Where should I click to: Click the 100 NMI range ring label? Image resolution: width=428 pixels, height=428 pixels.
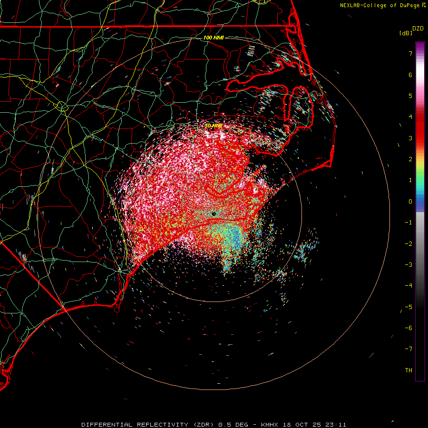(x=214, y=38)
